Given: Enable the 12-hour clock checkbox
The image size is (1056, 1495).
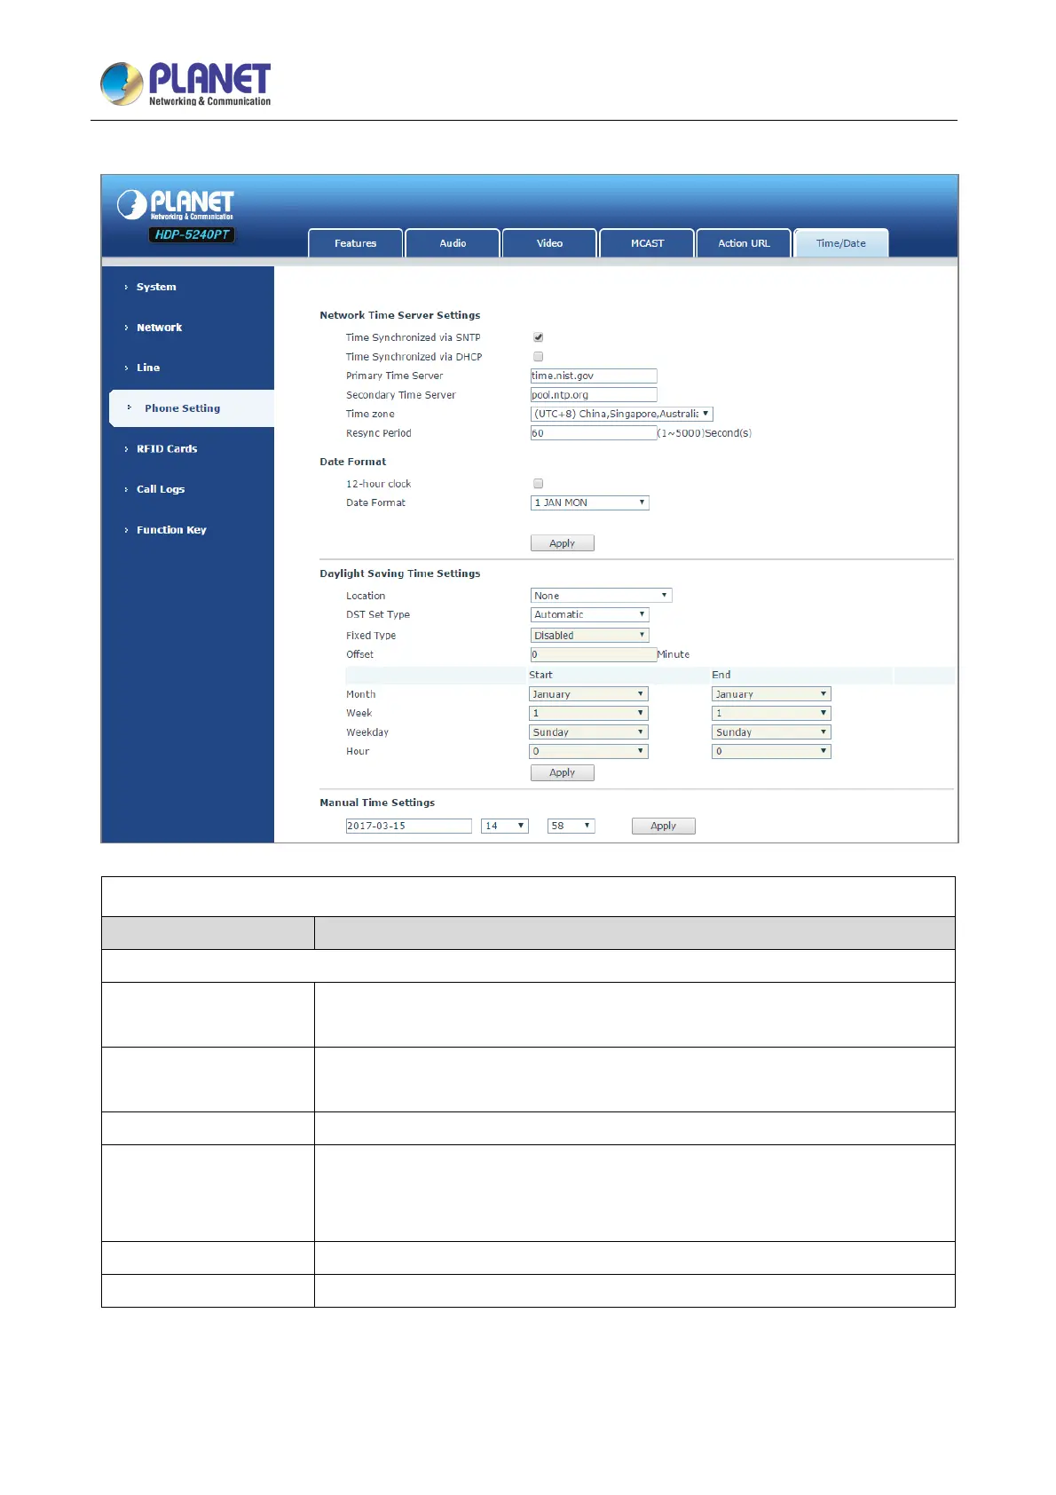Looking at the screenshot, I should point(538,484).
